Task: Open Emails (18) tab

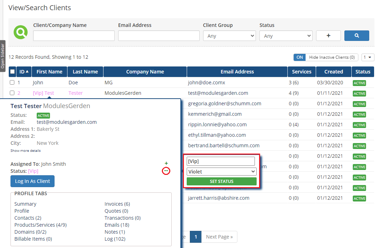Action: pyautogui.click(x=117, y=225)
